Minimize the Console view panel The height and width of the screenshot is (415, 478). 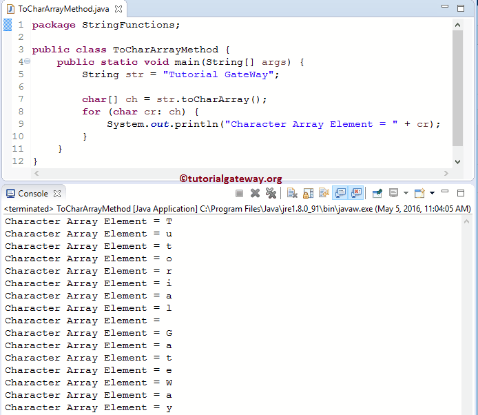[x=446, y=193]
